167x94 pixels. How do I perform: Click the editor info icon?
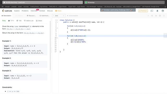click(x=148, y=16)
